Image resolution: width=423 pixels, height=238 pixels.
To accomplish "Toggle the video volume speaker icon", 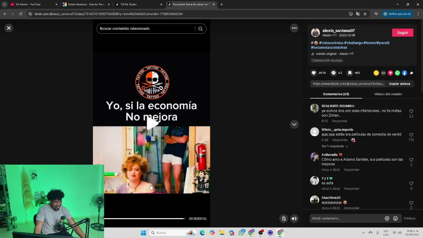I will point(294,218).
